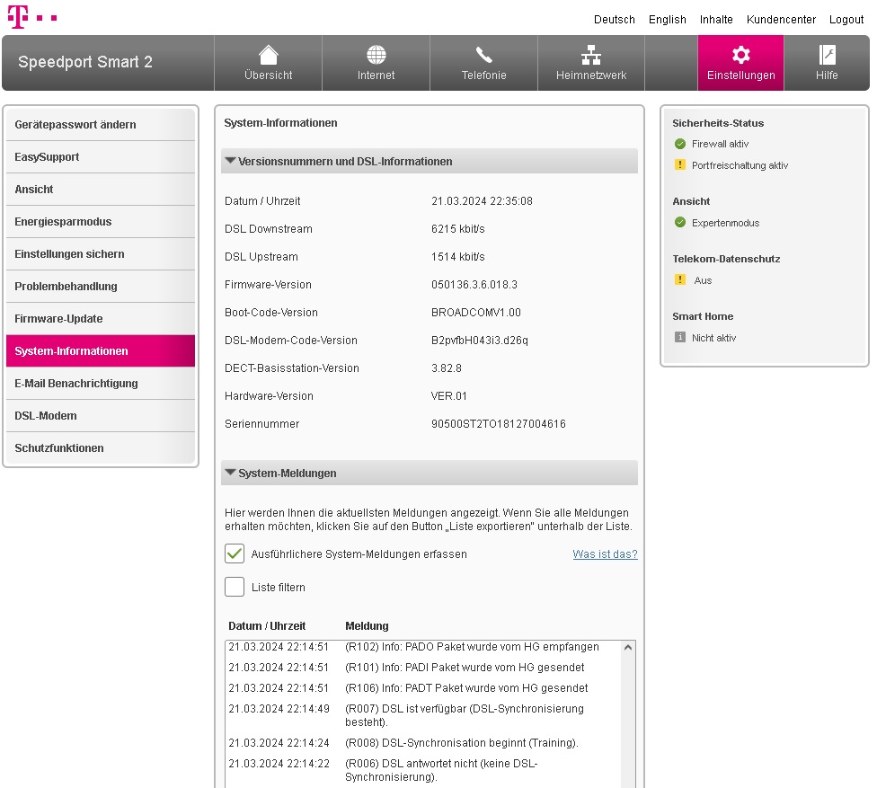Click the Logout link

pos(846,19)
